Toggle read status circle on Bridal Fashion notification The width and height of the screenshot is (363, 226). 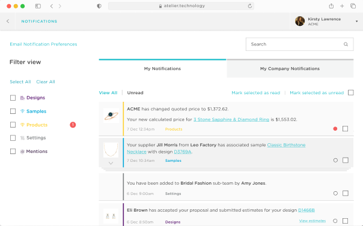[x=335, y=193]
